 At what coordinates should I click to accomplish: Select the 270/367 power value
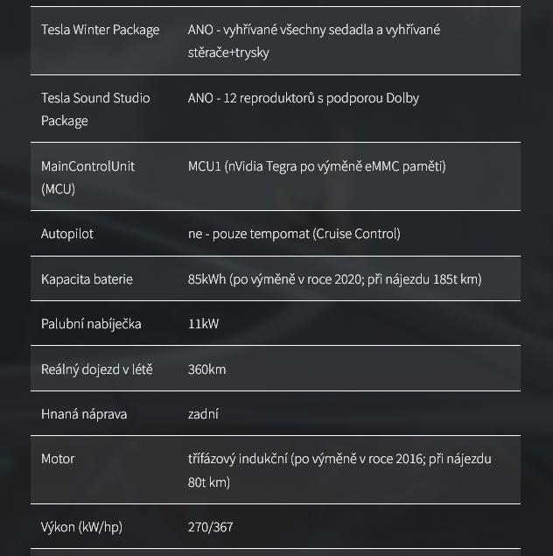[x=210, y=527]
